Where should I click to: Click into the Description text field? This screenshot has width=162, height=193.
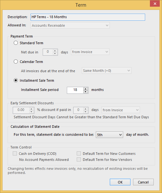coord(88,17)
